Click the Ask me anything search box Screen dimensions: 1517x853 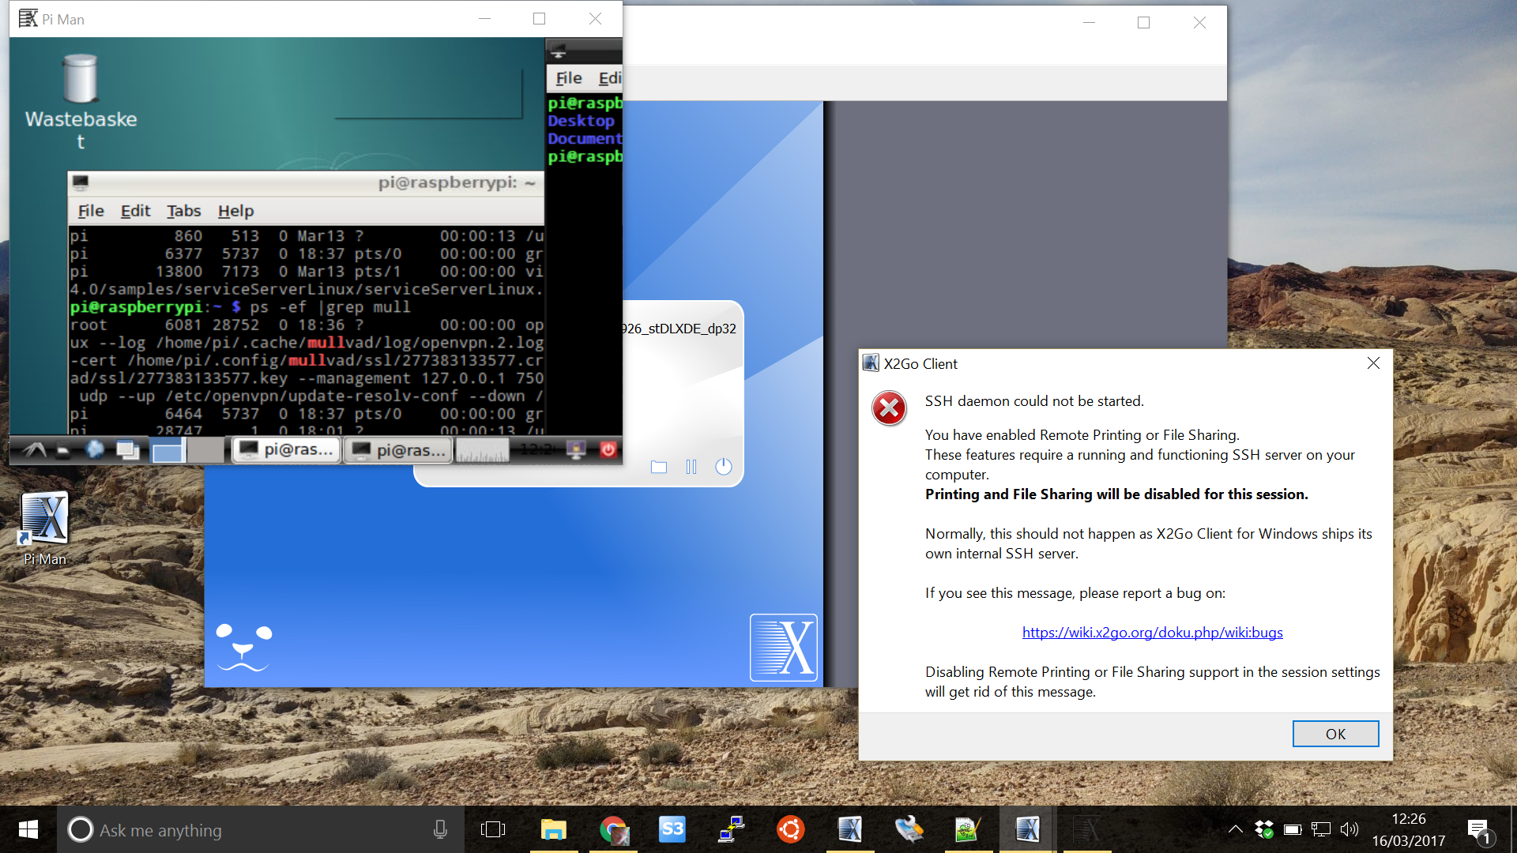pyautogui.click(x=261, y=829)
